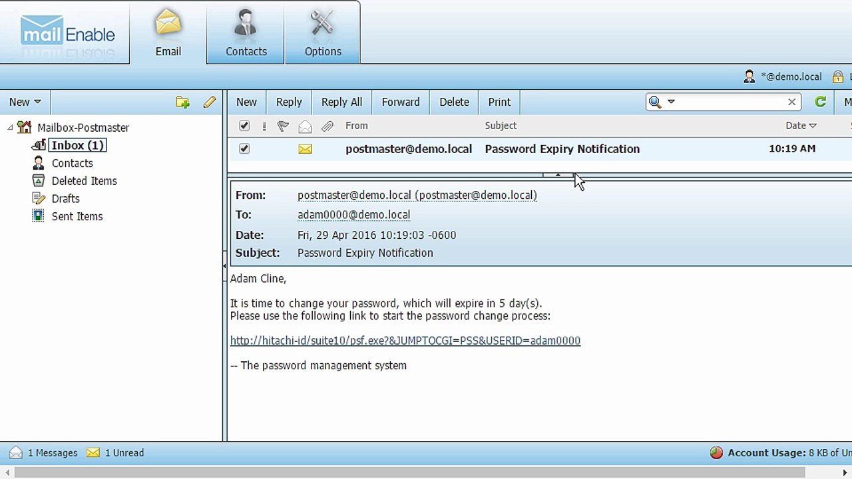
Task: Click the Contacts person icon in the tree
Action: click(x=39, y=163)
